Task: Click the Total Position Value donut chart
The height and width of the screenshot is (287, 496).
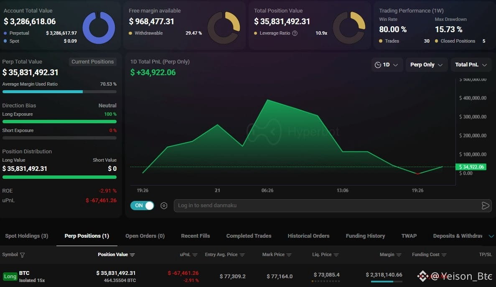Action: tap(349, 28)
